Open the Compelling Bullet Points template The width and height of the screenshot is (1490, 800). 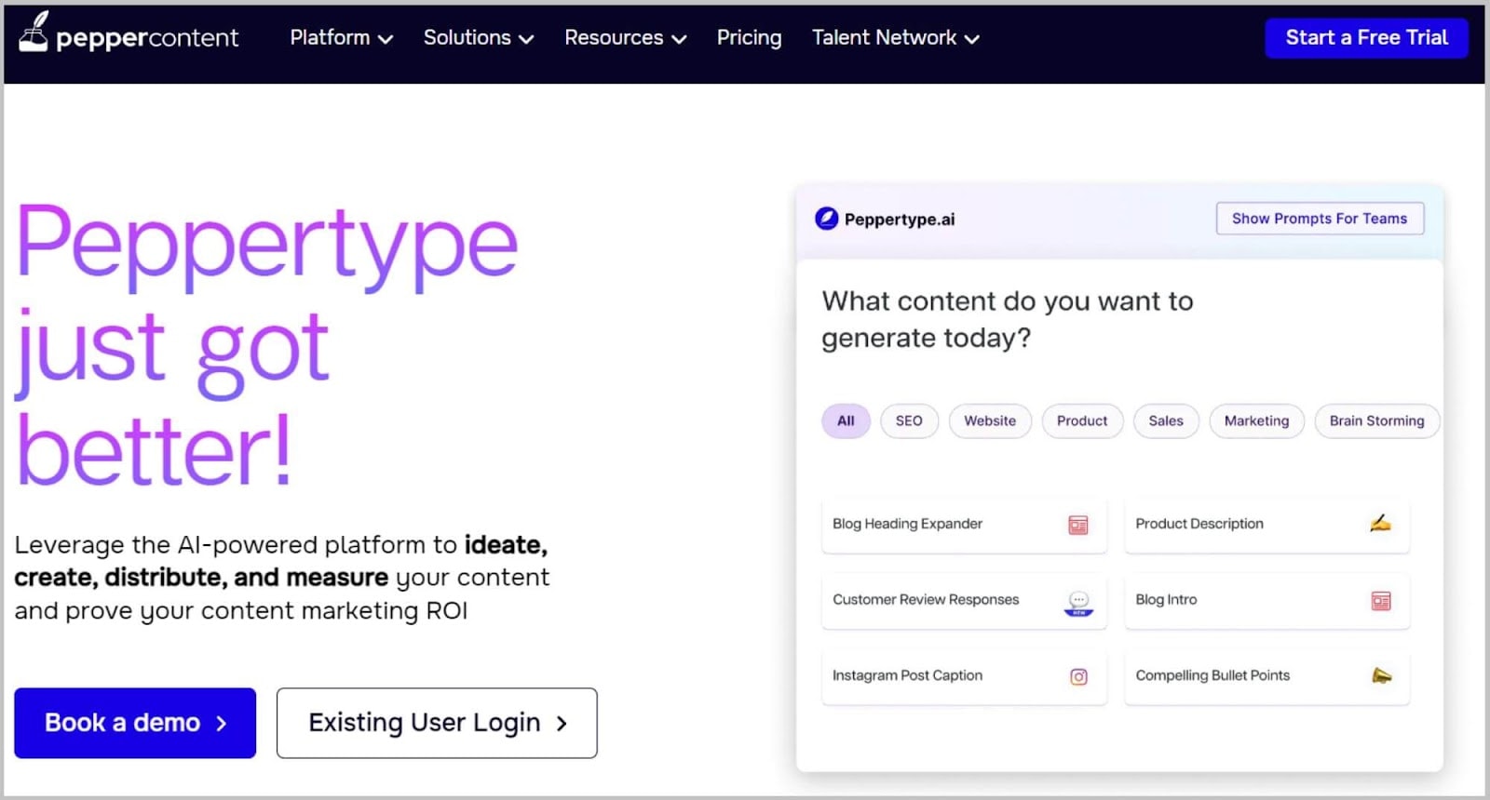tap(1266, 676)
